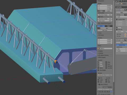Click the ROD-C1 item name field

point(106,49)
